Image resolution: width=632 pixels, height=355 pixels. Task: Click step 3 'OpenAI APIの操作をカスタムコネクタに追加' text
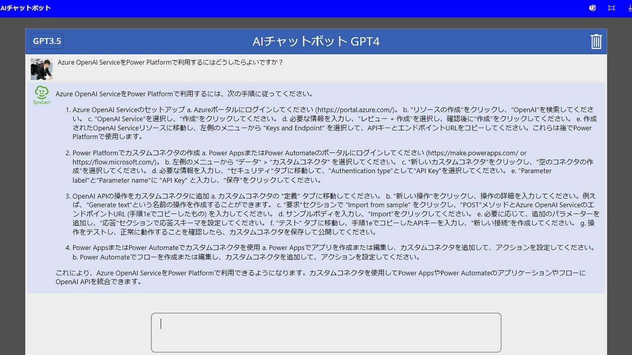[x=141, y=196]
